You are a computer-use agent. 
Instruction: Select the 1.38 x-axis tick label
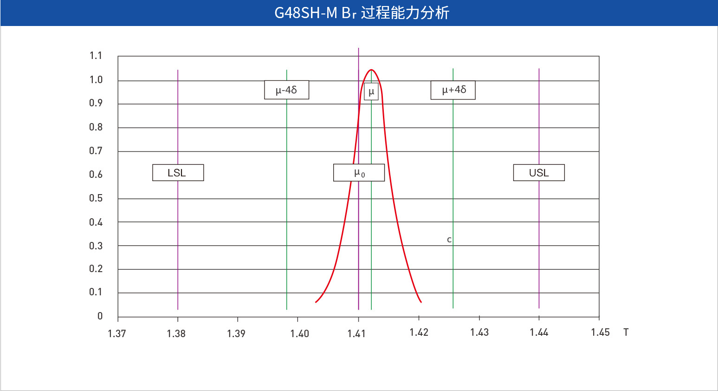[x=176, y=333]
